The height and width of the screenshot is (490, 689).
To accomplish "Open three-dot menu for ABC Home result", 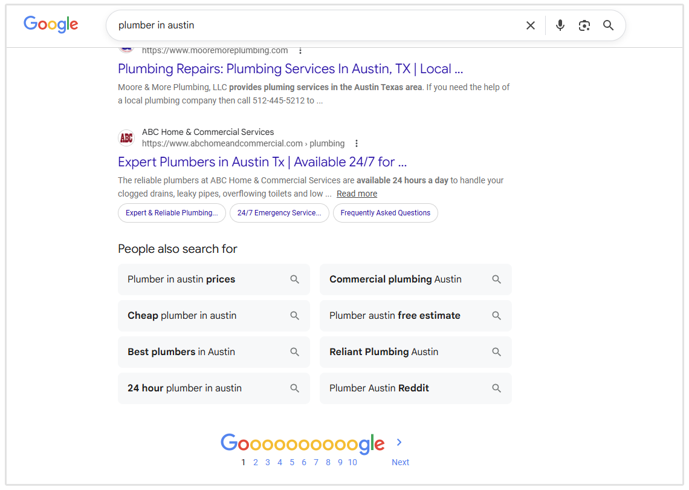I will (357, 143).
